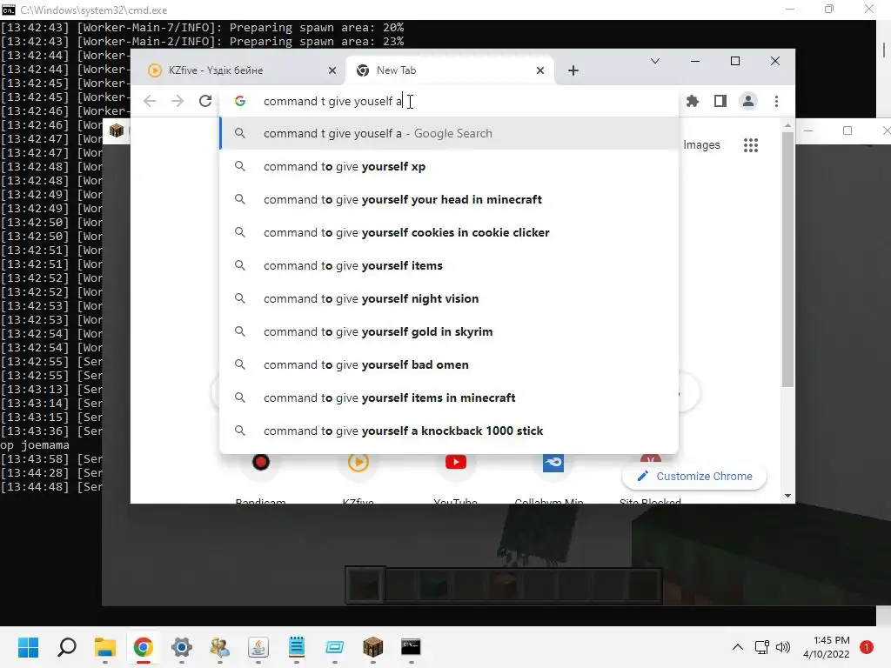Select suggestion 'command to give yourself items'
Image resolution: width=891 pixels, height=668 pixels.
[449, 265]
